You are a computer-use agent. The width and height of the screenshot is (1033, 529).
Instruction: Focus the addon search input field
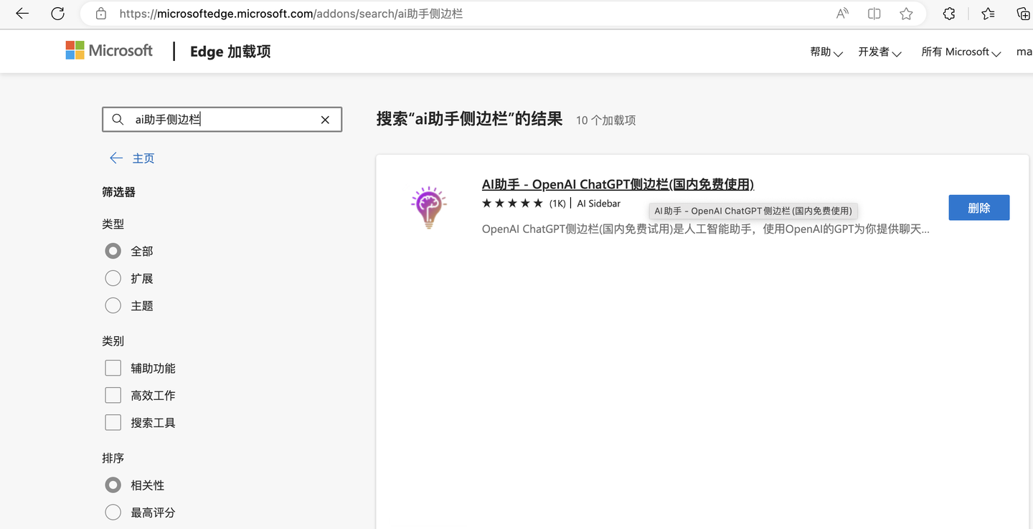click(x=222, y=120)
